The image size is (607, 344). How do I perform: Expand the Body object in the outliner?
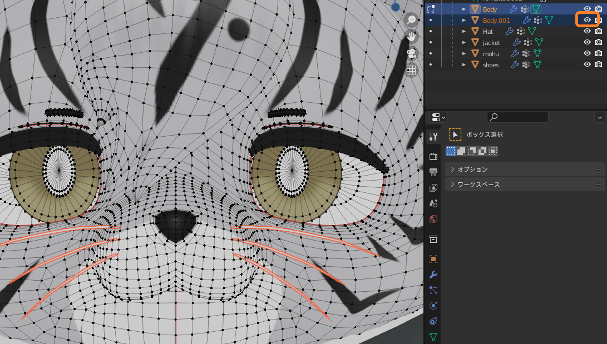tap(464, 9)
